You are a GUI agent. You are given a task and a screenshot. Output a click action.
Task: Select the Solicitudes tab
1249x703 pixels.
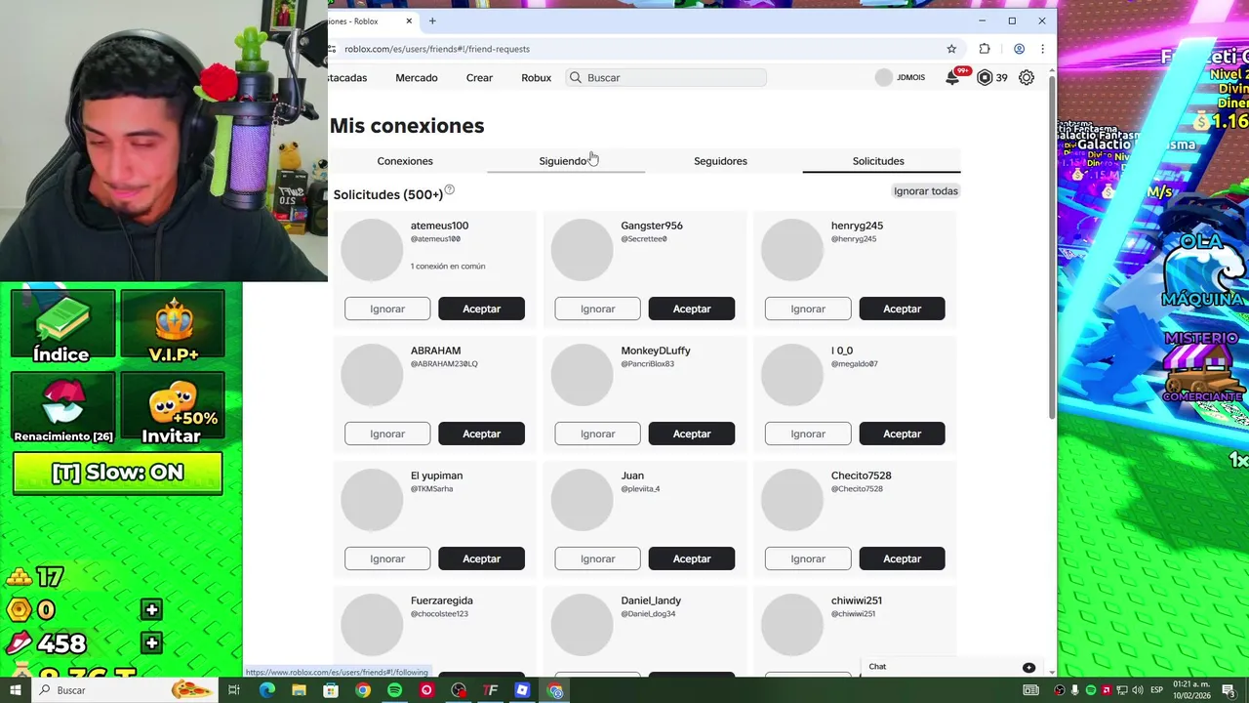(878, 161)
